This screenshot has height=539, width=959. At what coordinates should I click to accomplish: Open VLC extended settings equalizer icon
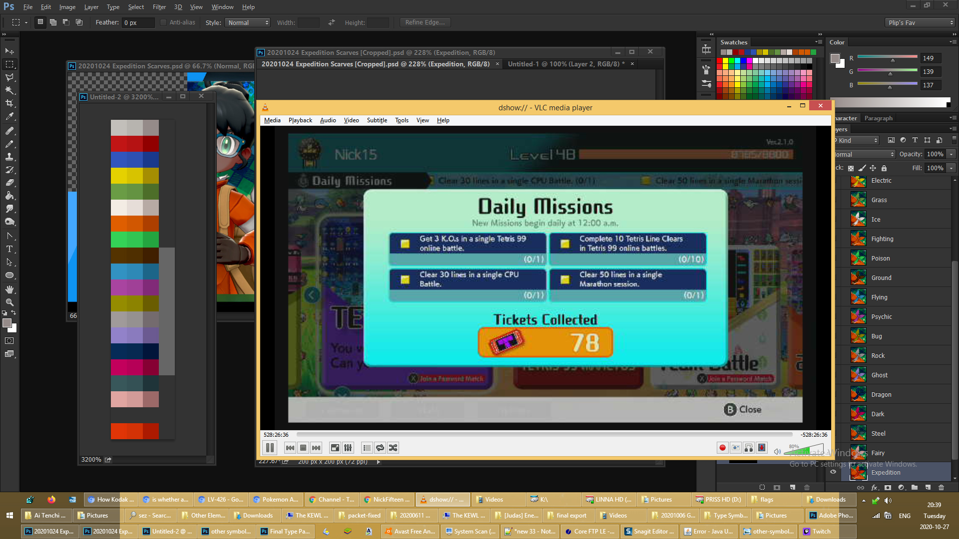coord(348,448)
